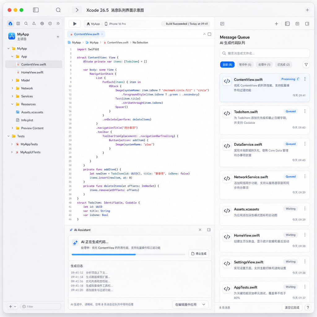Switch to the find navigator magnifier icon
This screenshot has height=317, width=317.
pos(26,24)
